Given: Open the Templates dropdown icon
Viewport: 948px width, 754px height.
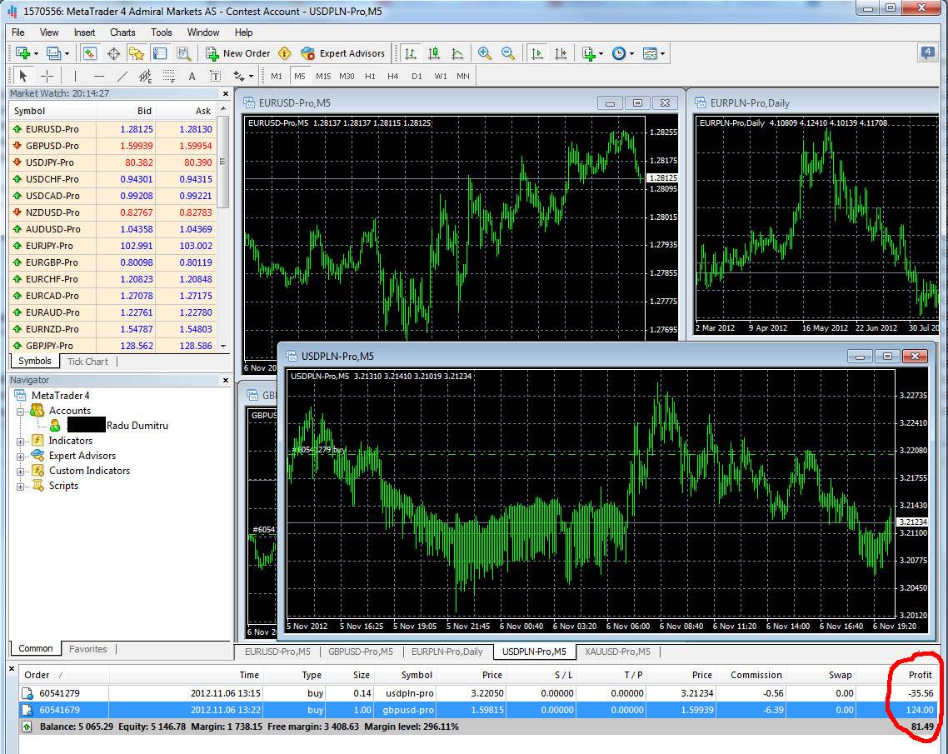Looking at the screenshot, I should [x=654, y=53].
